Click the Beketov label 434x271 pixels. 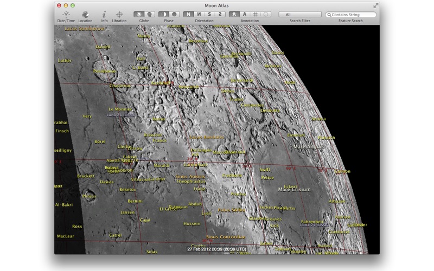tap(127, 190)
